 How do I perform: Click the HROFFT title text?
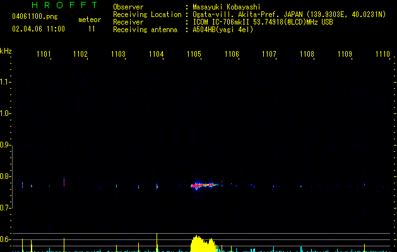(65, 5)
